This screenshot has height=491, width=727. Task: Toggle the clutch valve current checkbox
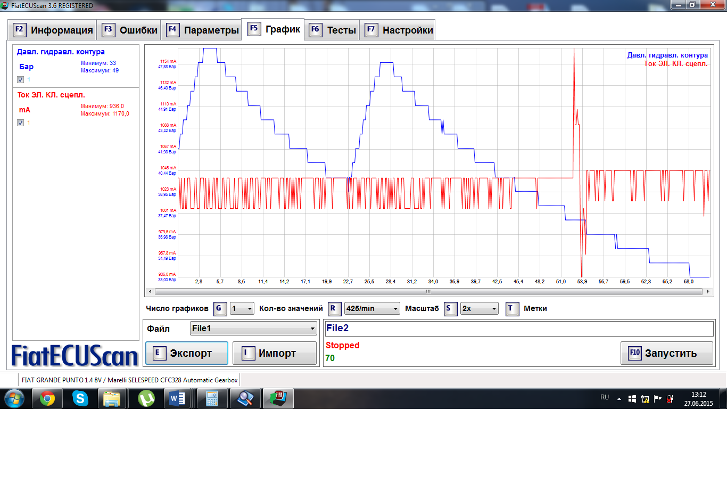tap(20, 123)
